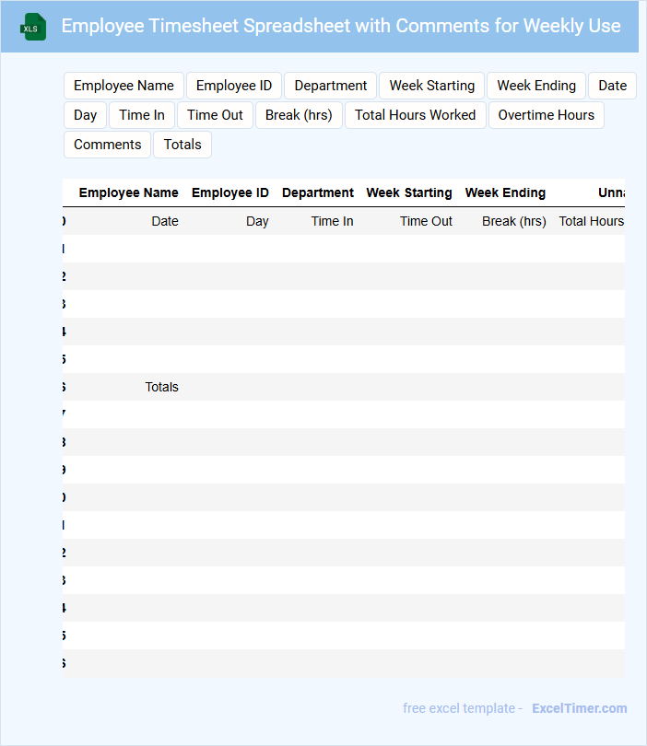Click the green XLS file icon

click(x=33, y=27)
